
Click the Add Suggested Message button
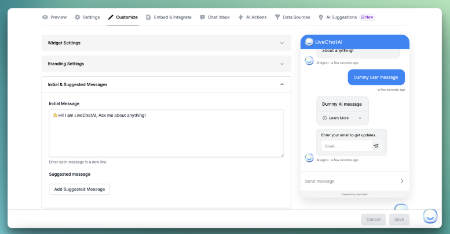pyautogui.click(x=79, y=190)
